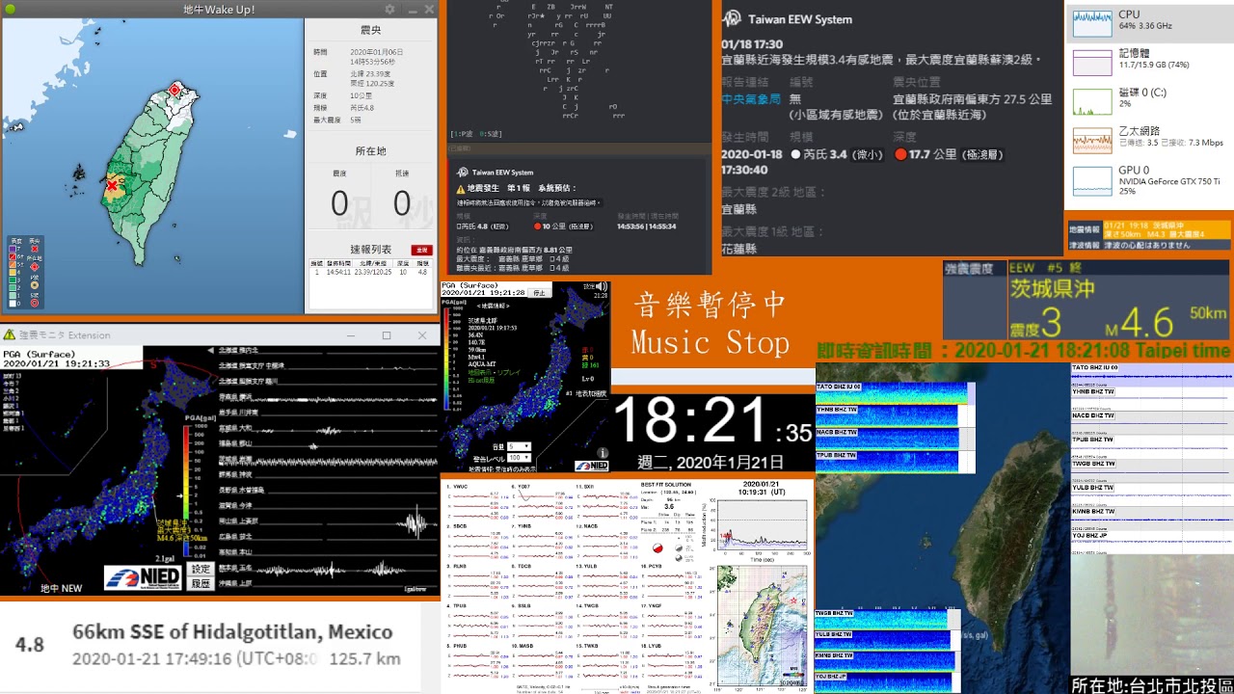Image resolution: width=1234 pixels, height=694 pixels.
Task: Click the red epicenter X marker on Taiwan map
Action: pyautogui.click(x=113, y=185)
